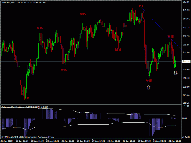The image size is (191, 143).
Task: Click the 209.60 price axis label
Action: 186,95
